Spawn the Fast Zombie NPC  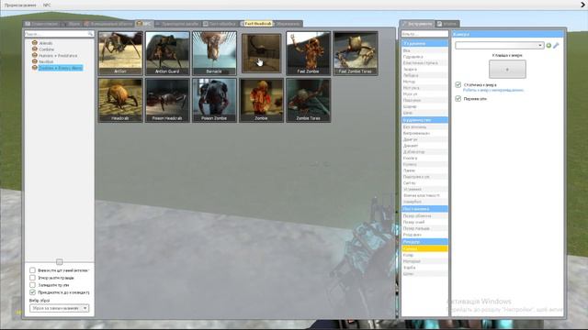pos(309,53)
